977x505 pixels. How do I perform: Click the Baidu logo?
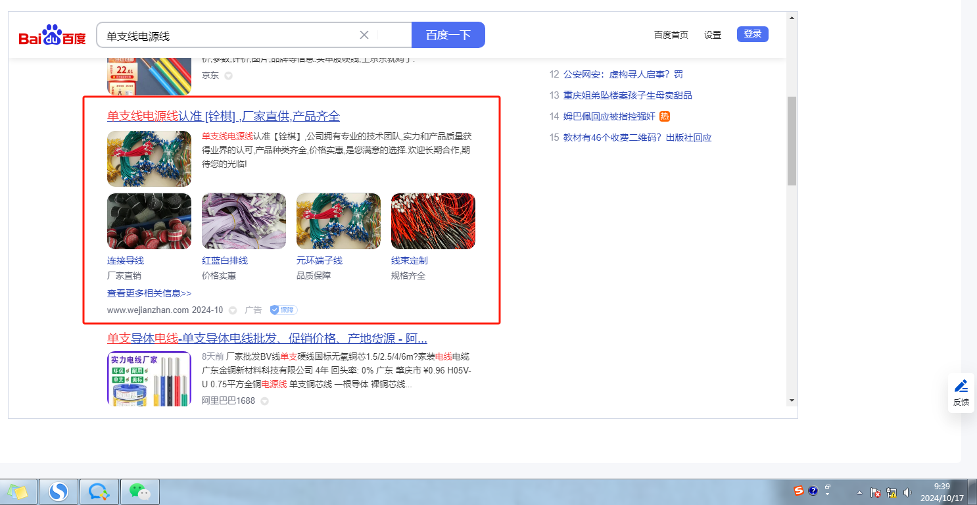click(52, 35)
